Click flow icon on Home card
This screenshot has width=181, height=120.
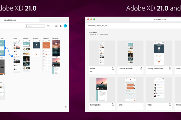113,68
